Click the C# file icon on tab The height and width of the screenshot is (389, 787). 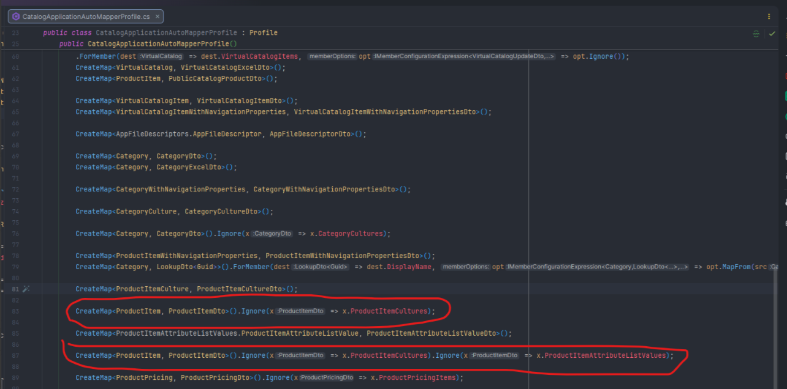(x=15, y=17)
